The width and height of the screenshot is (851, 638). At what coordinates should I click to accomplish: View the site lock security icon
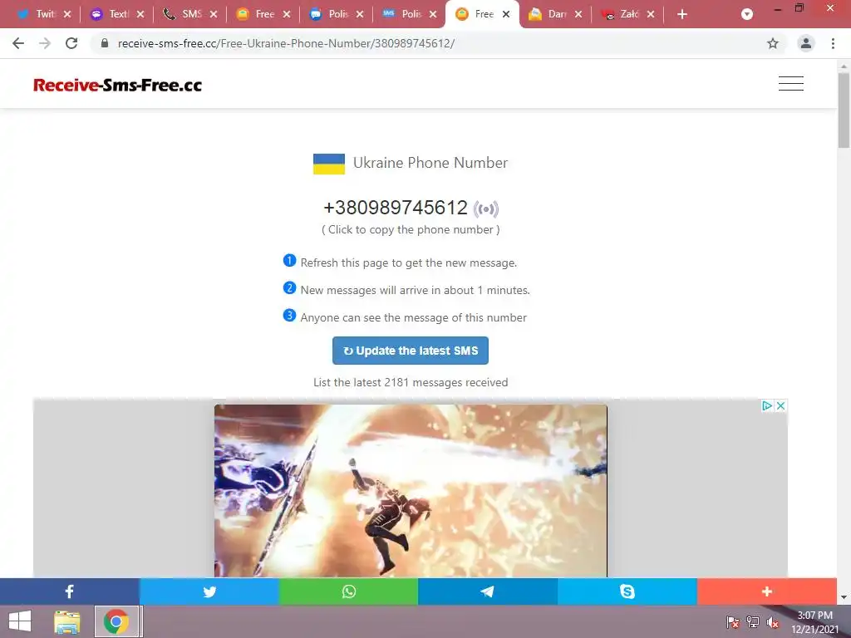click(x=105, y=43)
